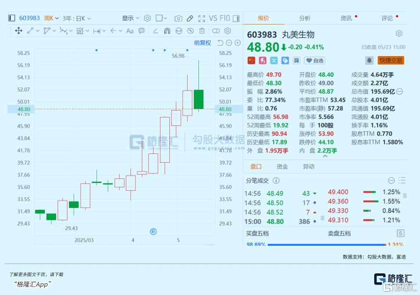Add a comment bubble annotation
Viewport: 420px width, 295px height.
[142, 31]
